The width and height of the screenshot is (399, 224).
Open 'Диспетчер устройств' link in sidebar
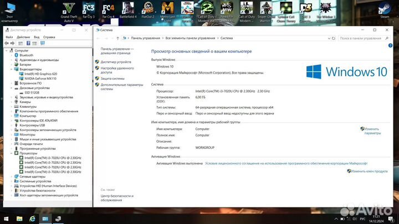116,62
